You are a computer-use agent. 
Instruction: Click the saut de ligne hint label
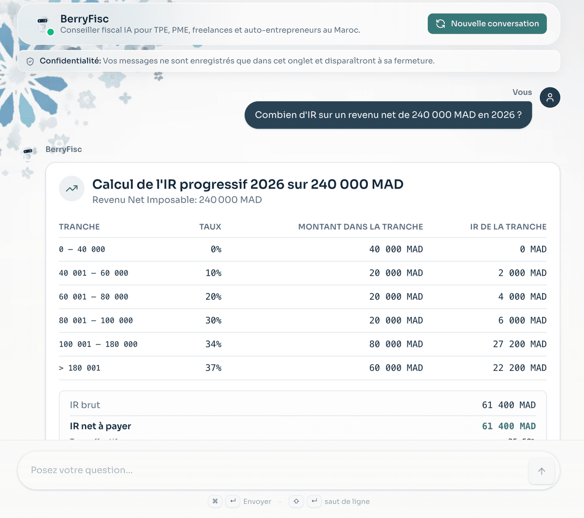pos(347,501)
